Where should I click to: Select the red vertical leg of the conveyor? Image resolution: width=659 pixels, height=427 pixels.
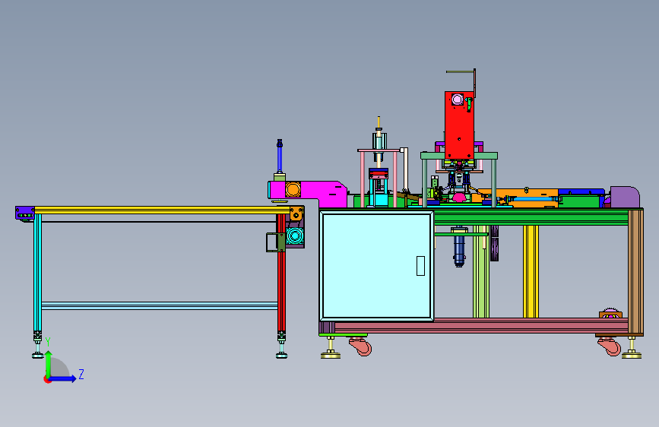(281, 272)
